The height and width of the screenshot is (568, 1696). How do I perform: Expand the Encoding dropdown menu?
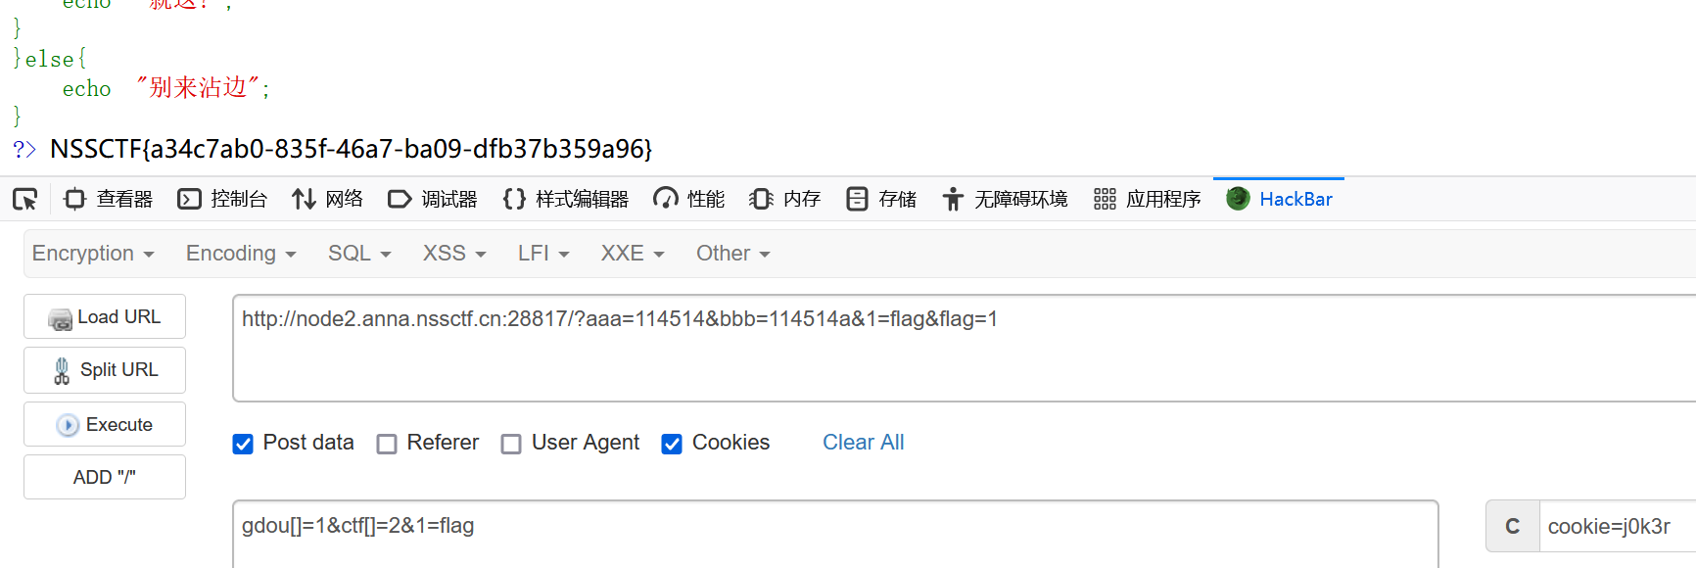[x=241, y=254]
